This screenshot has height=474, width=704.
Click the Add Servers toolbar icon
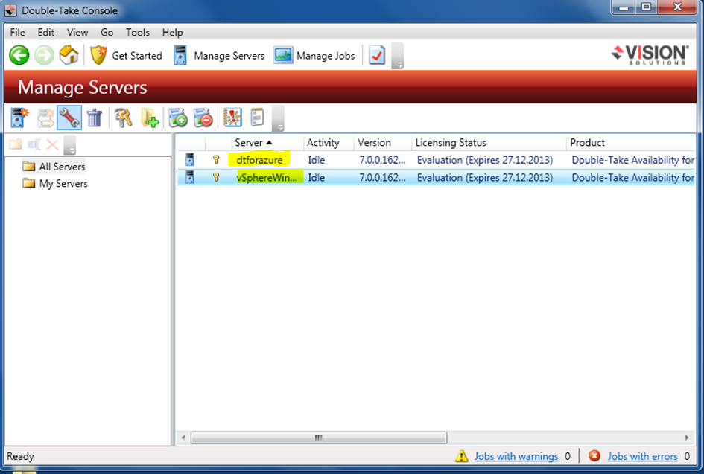coord(20,118)
